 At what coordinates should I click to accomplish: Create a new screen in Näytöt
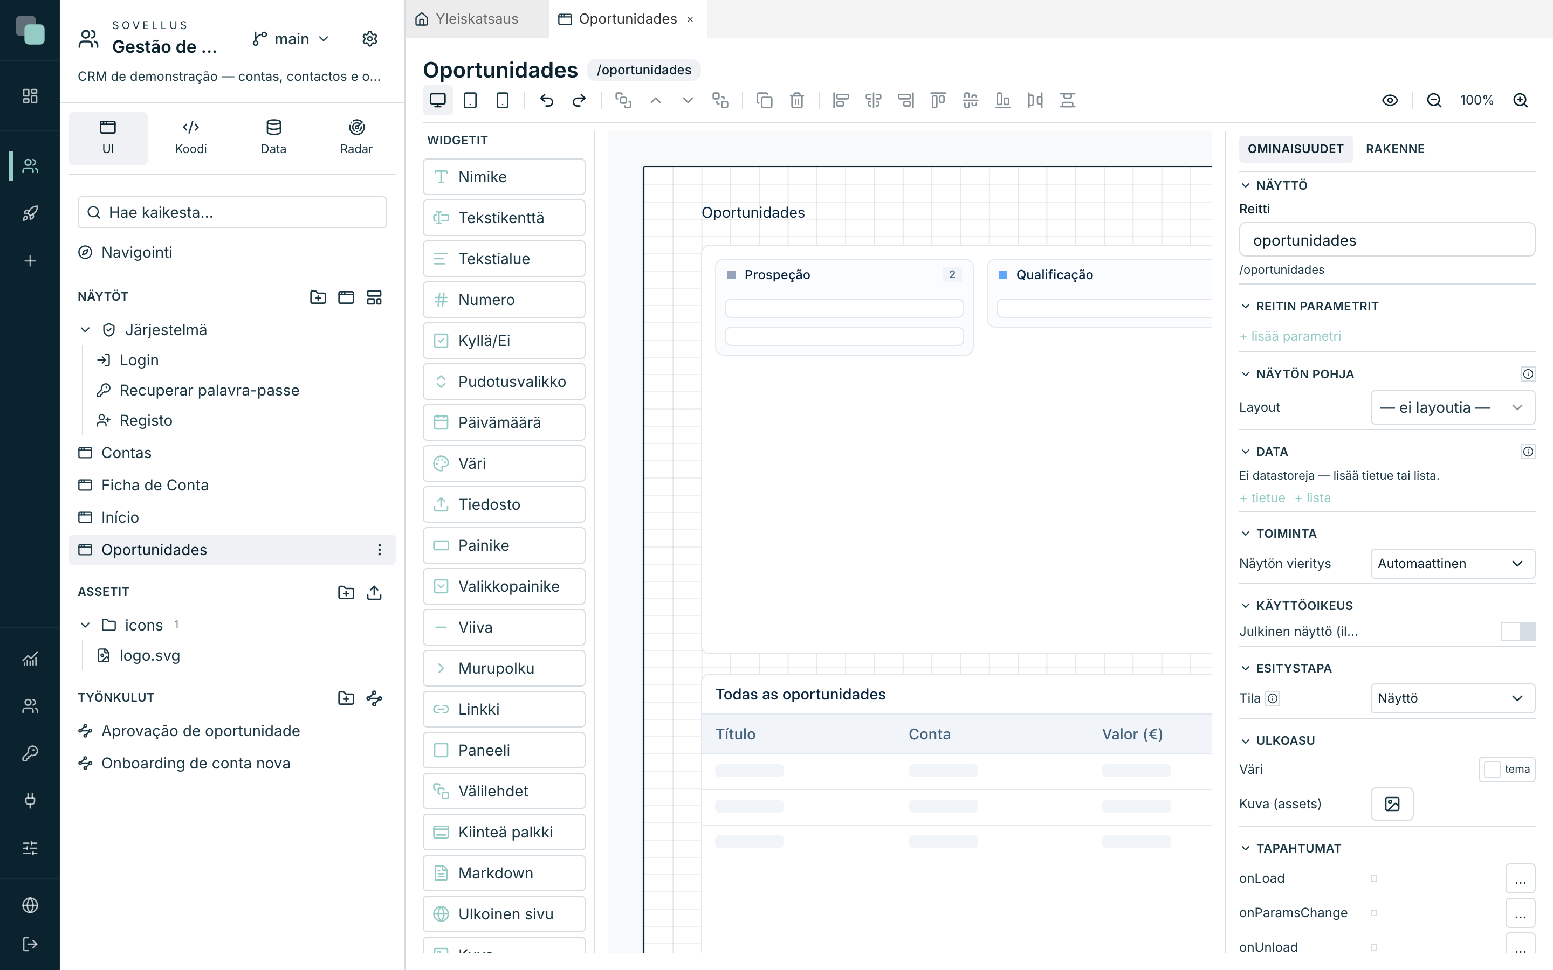(x=346, y=297)
